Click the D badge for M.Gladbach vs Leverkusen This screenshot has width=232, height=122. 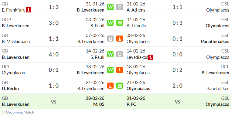point(110,39)
